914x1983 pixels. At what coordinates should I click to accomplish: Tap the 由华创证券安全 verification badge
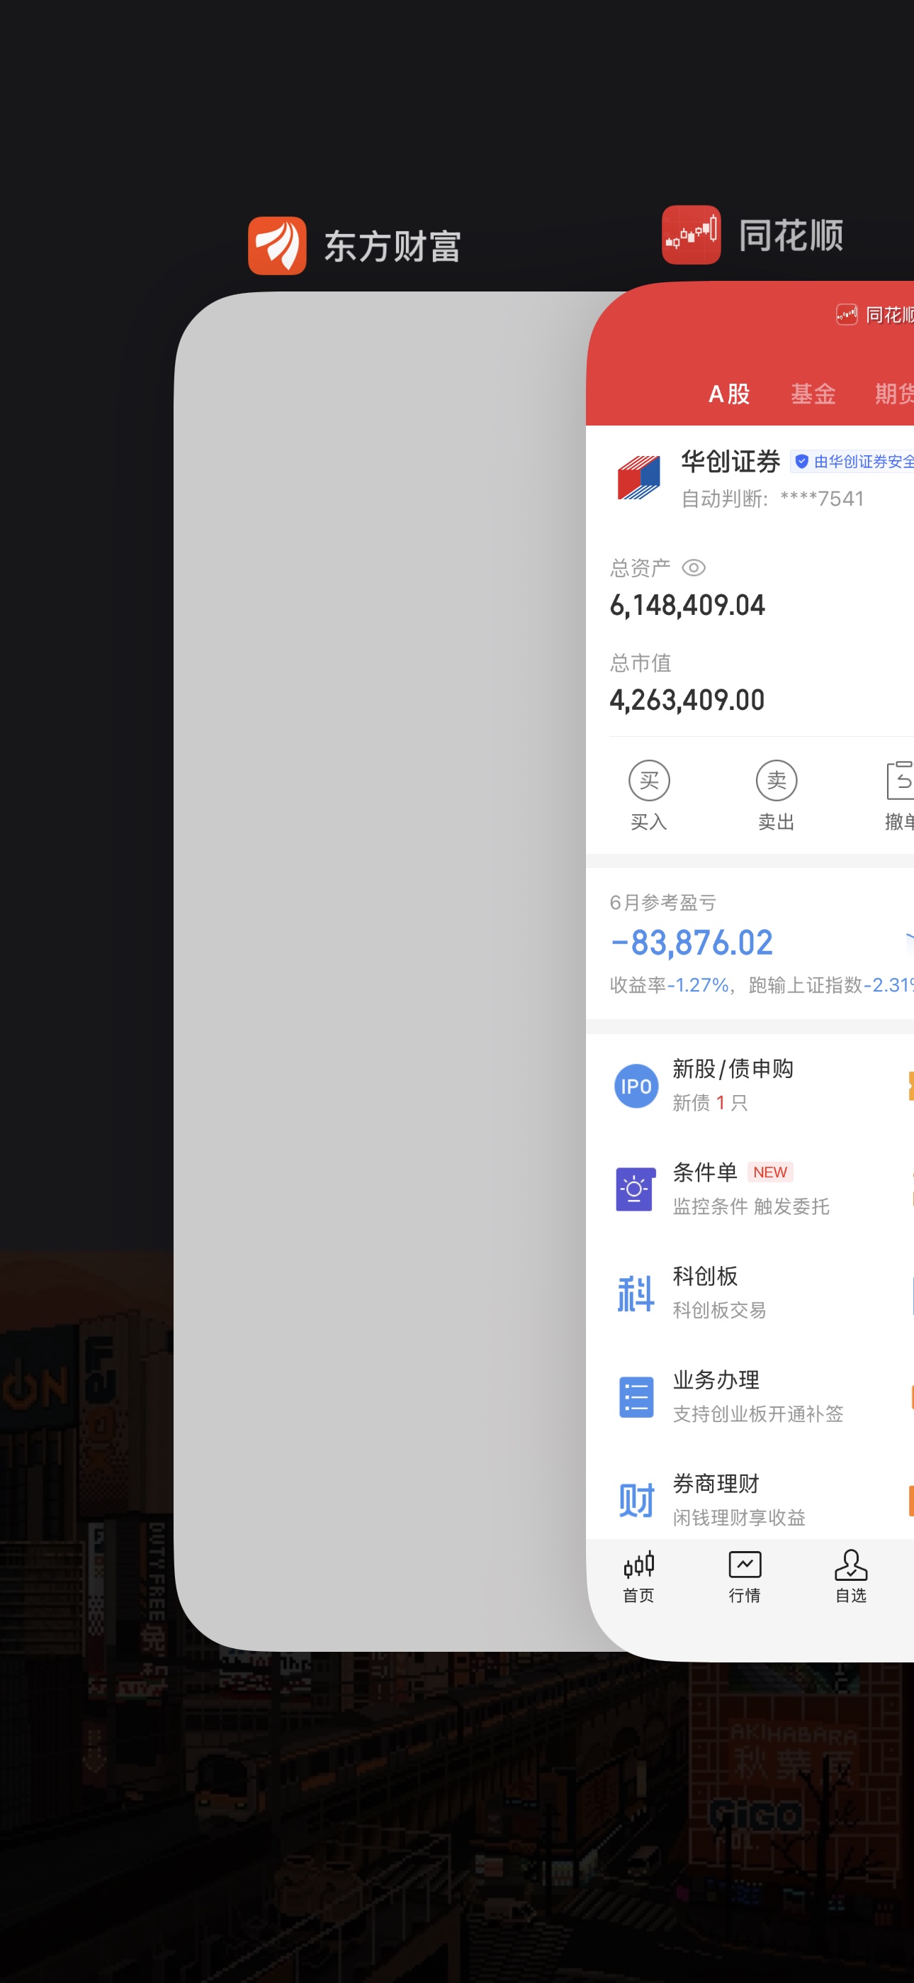coord(852,461)
